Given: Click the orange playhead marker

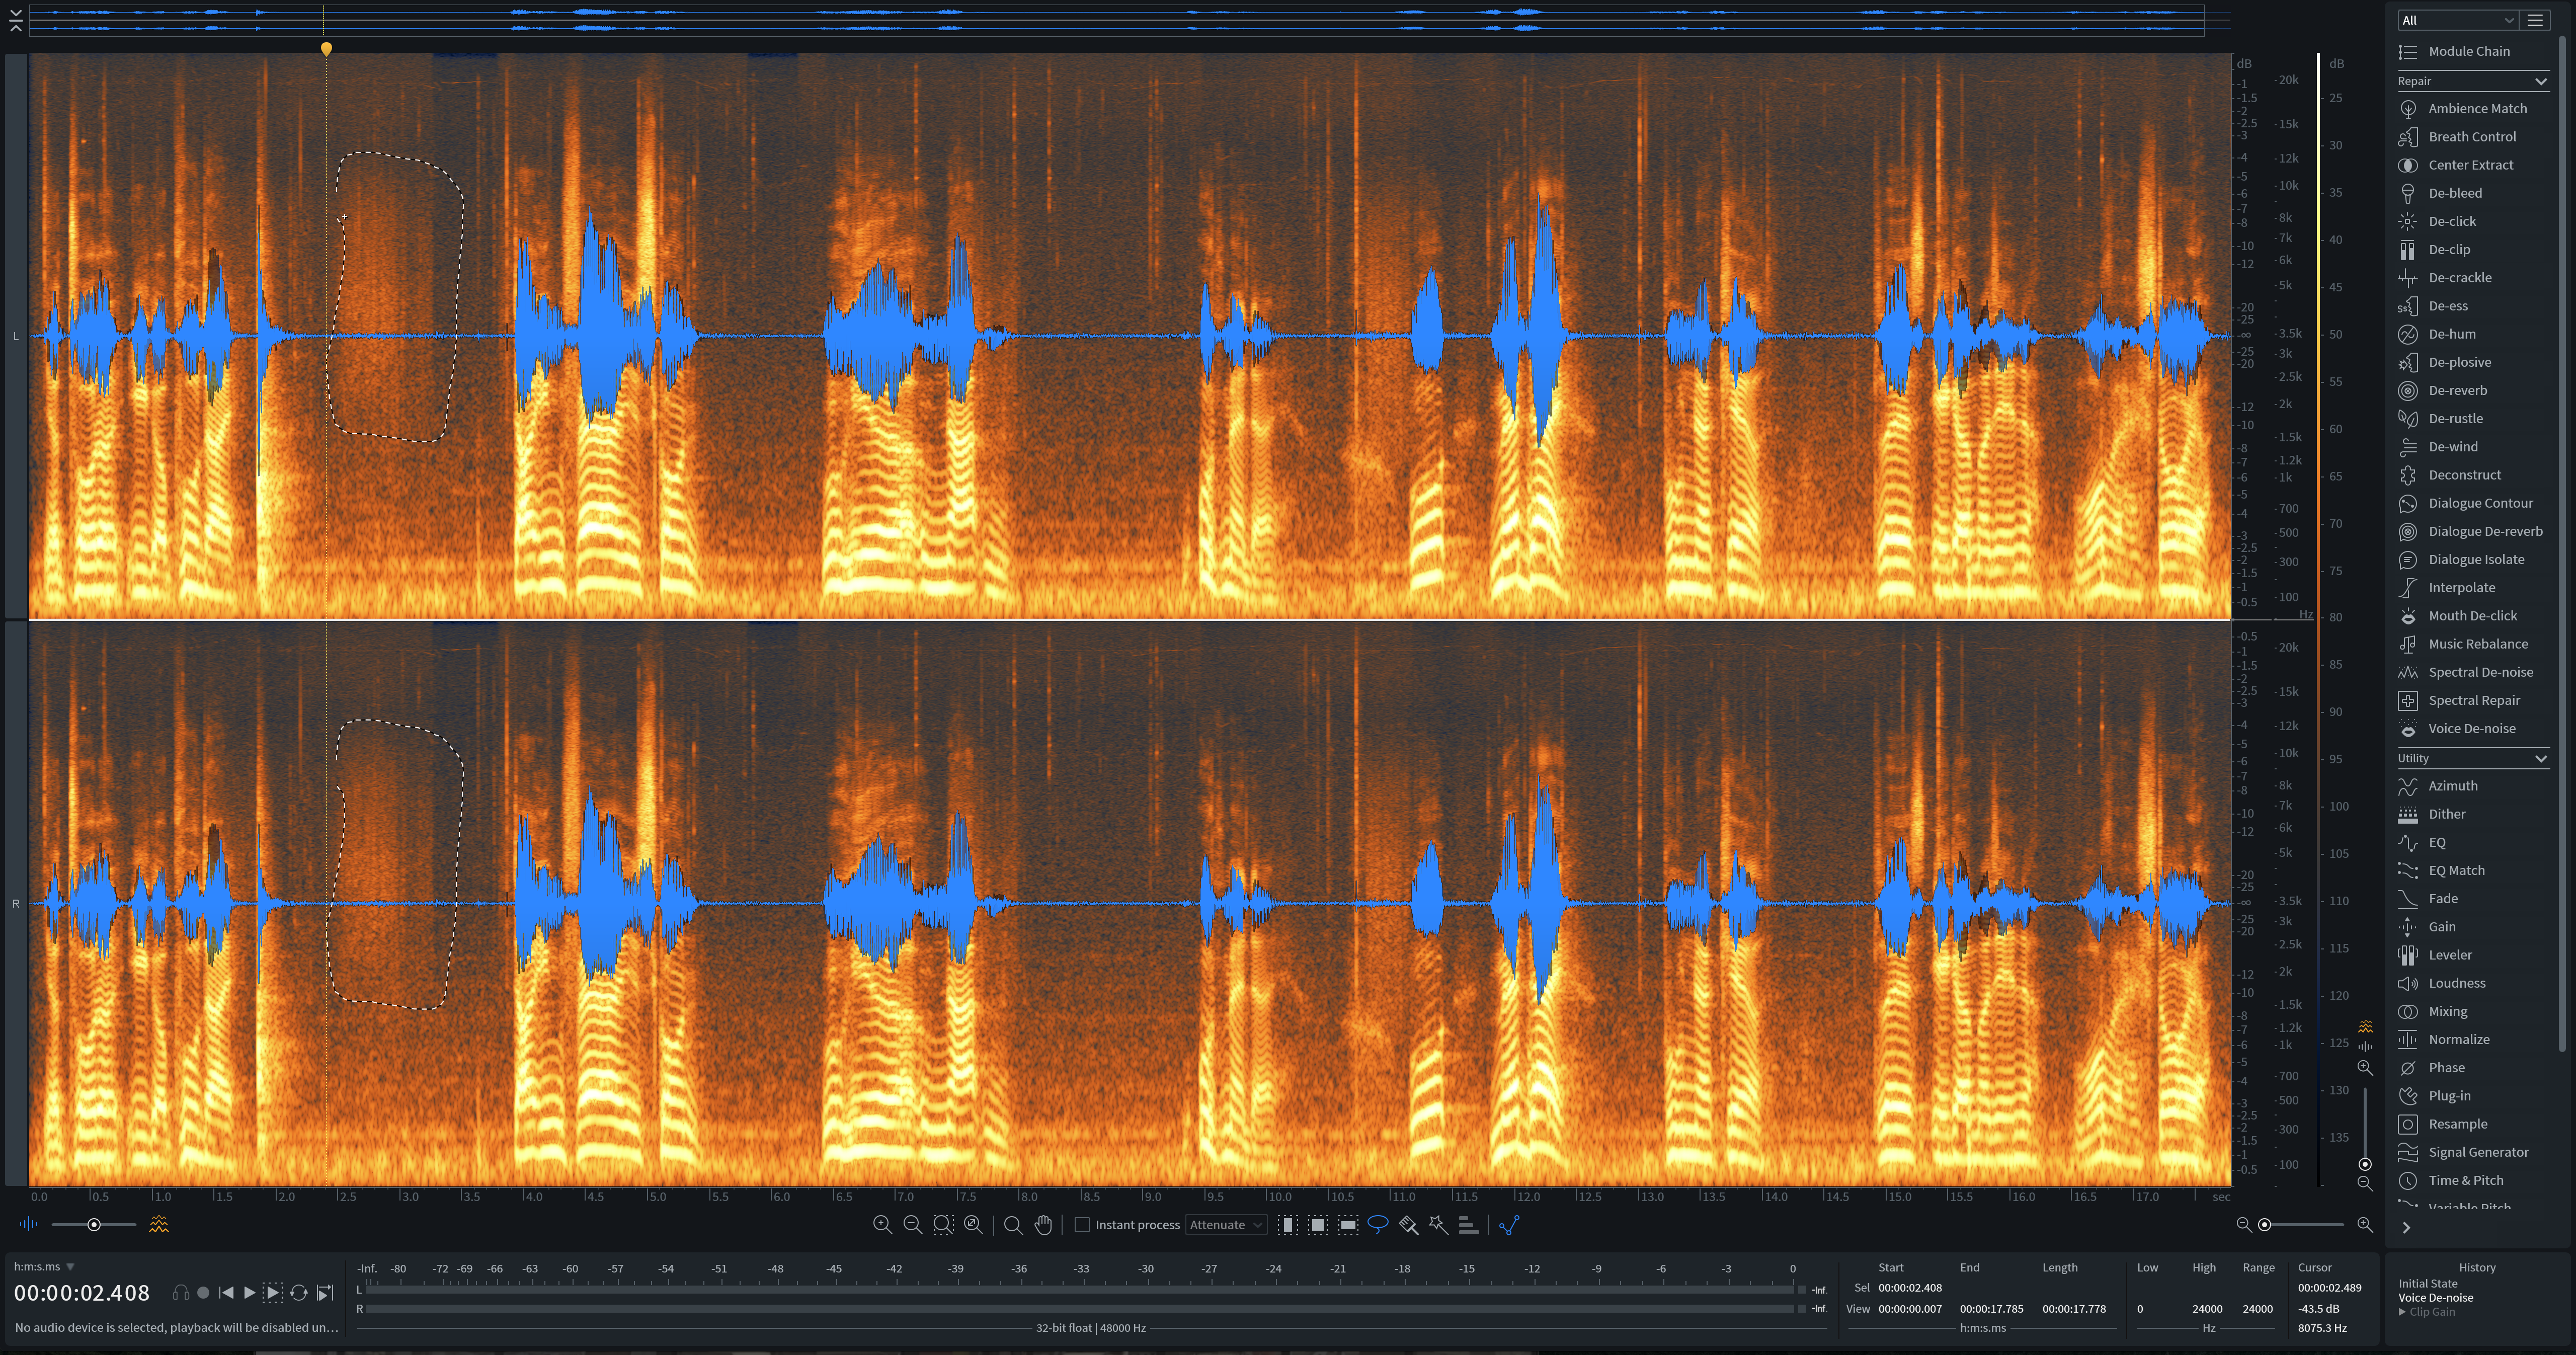Looking at the screenshot, I should tap(326, 48).
